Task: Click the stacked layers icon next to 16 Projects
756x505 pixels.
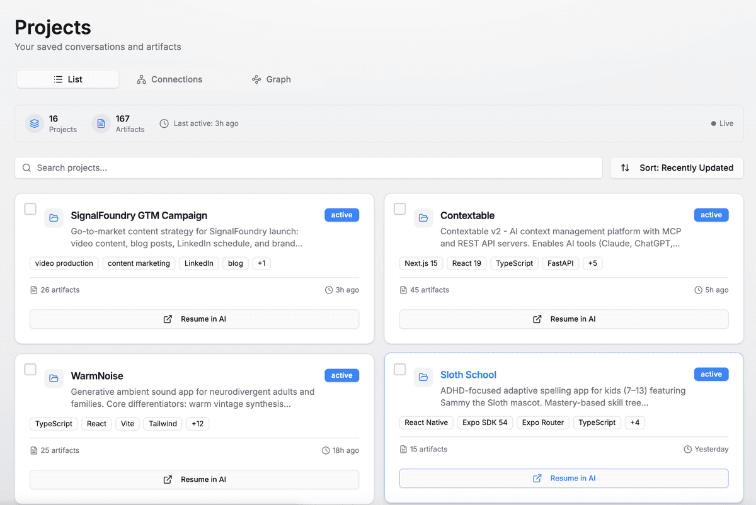Action: (34, 123)
